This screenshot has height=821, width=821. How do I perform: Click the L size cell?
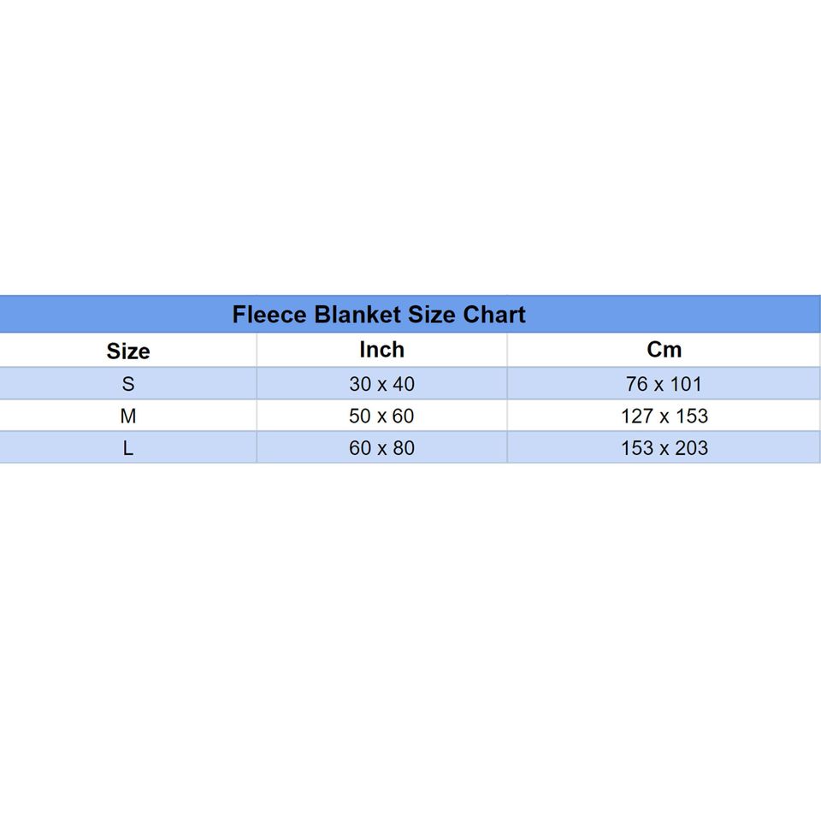click(128, 448)
